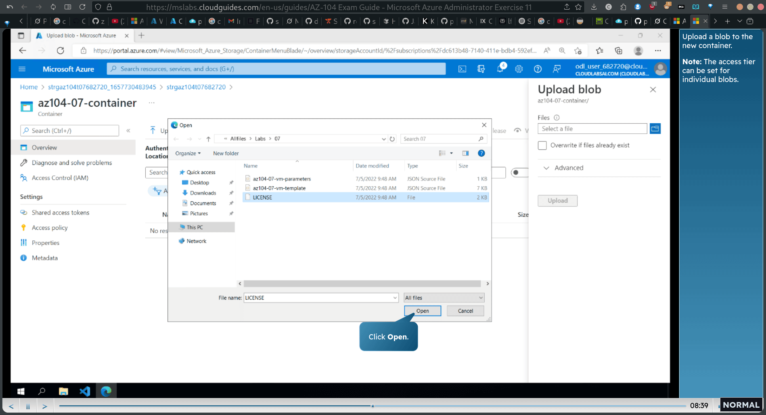Open the Windows Start menu

coord(21,391)
